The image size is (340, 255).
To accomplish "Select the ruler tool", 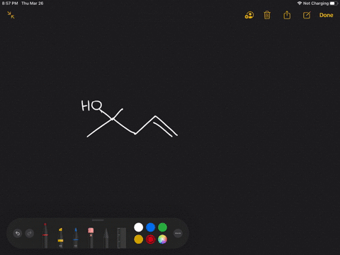I will [x=122, y=238].
